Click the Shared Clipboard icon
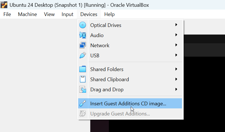The width and height of the screenshot is (225, 132). click(83, 79)
